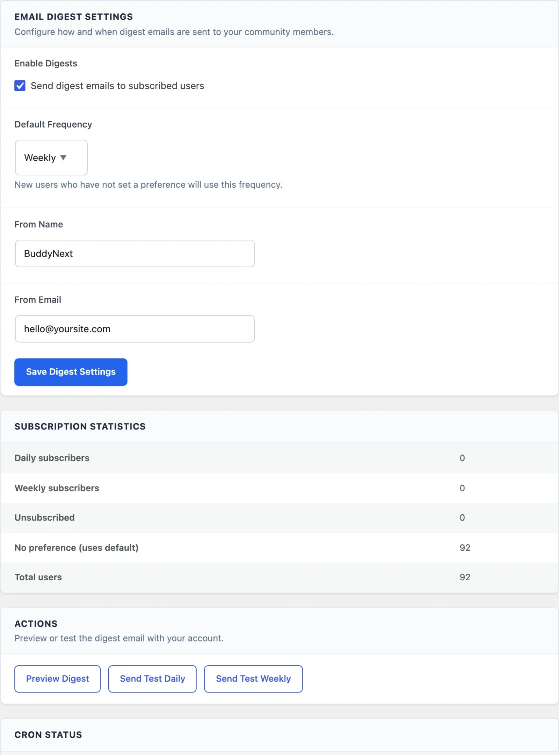559x755 pixels.
Task: Click the 'Email Digest Settings' heading
Action: (74, 17)
